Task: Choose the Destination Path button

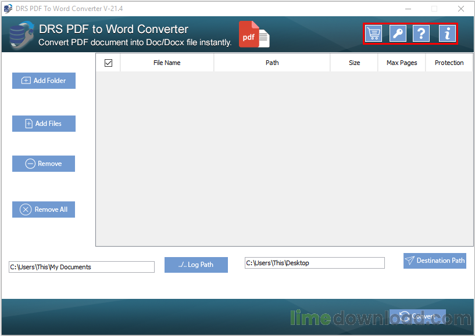Action: [435, 261]
